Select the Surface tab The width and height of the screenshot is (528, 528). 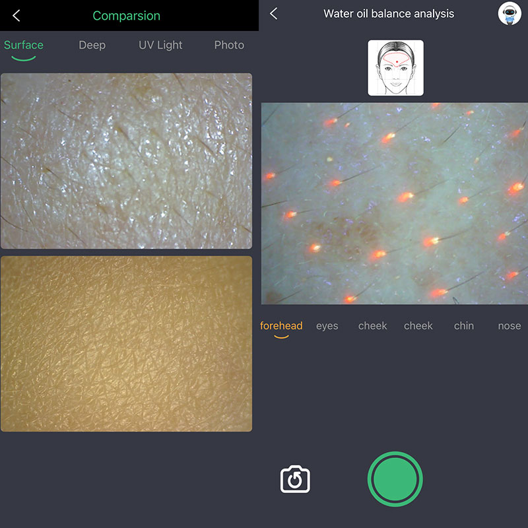[24, 46]
